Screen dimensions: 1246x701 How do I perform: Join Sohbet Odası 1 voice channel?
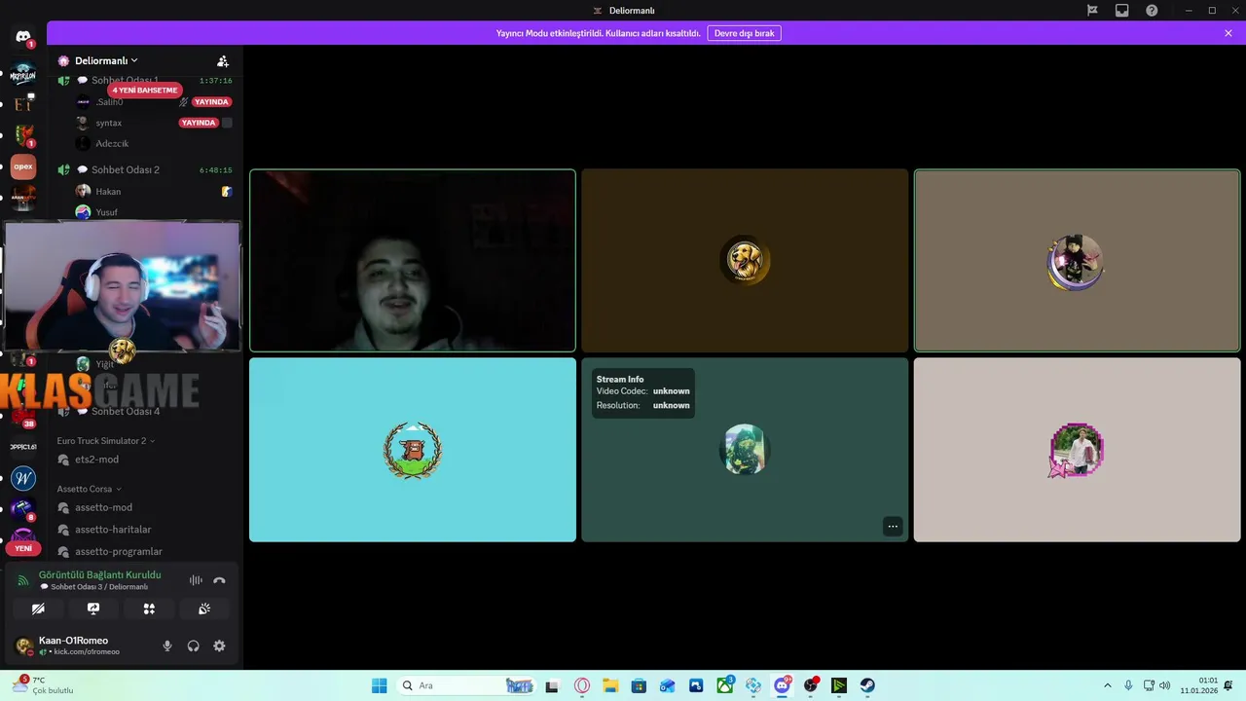pyautogui.click(x=125, y=80)
